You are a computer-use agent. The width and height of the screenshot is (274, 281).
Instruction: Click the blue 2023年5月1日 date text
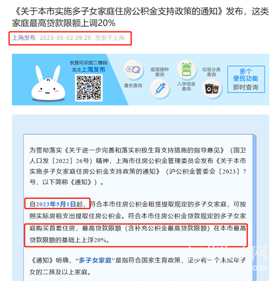click(x=56, y=204)
